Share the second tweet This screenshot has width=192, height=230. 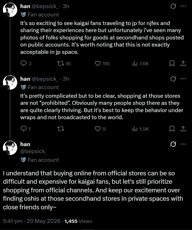[x=183, y=129]
